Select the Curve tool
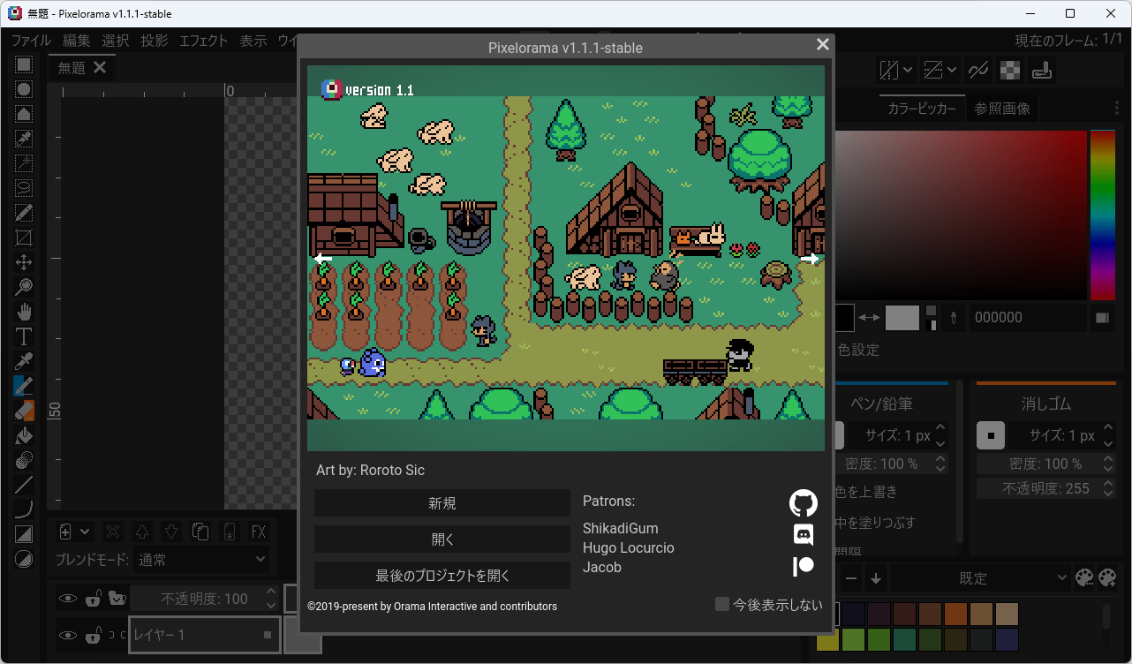This screenshot has width=1132, height=664. pyautogui.click(x=24, y=509)
